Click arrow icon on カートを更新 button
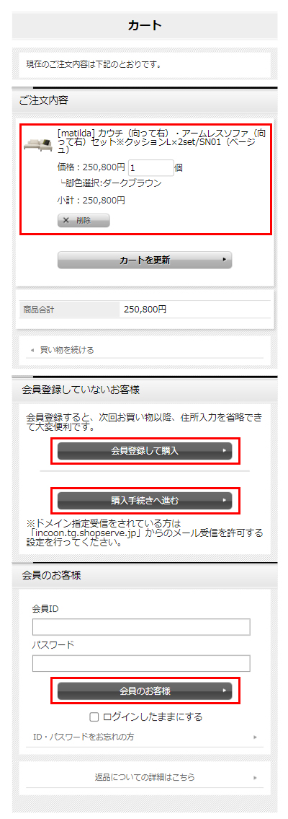Image resolution: width=288 pixels, height=819 pixels. coord(224,260)
